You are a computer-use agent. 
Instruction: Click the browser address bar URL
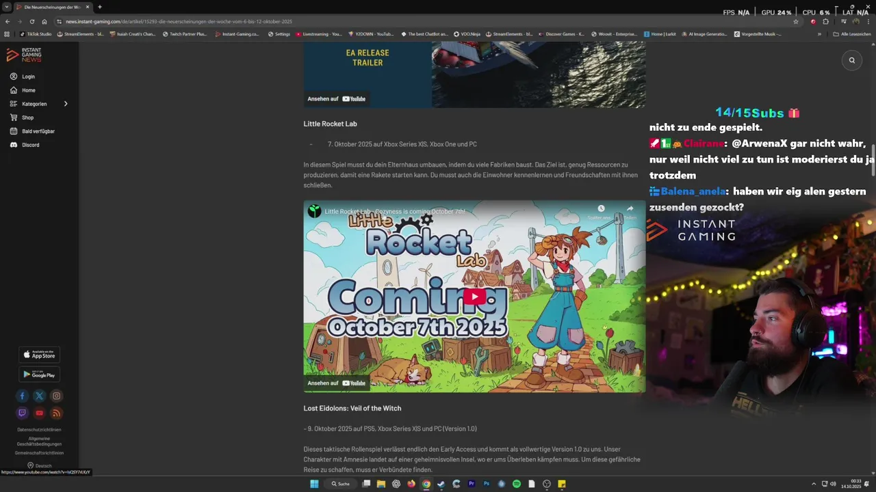179,21
